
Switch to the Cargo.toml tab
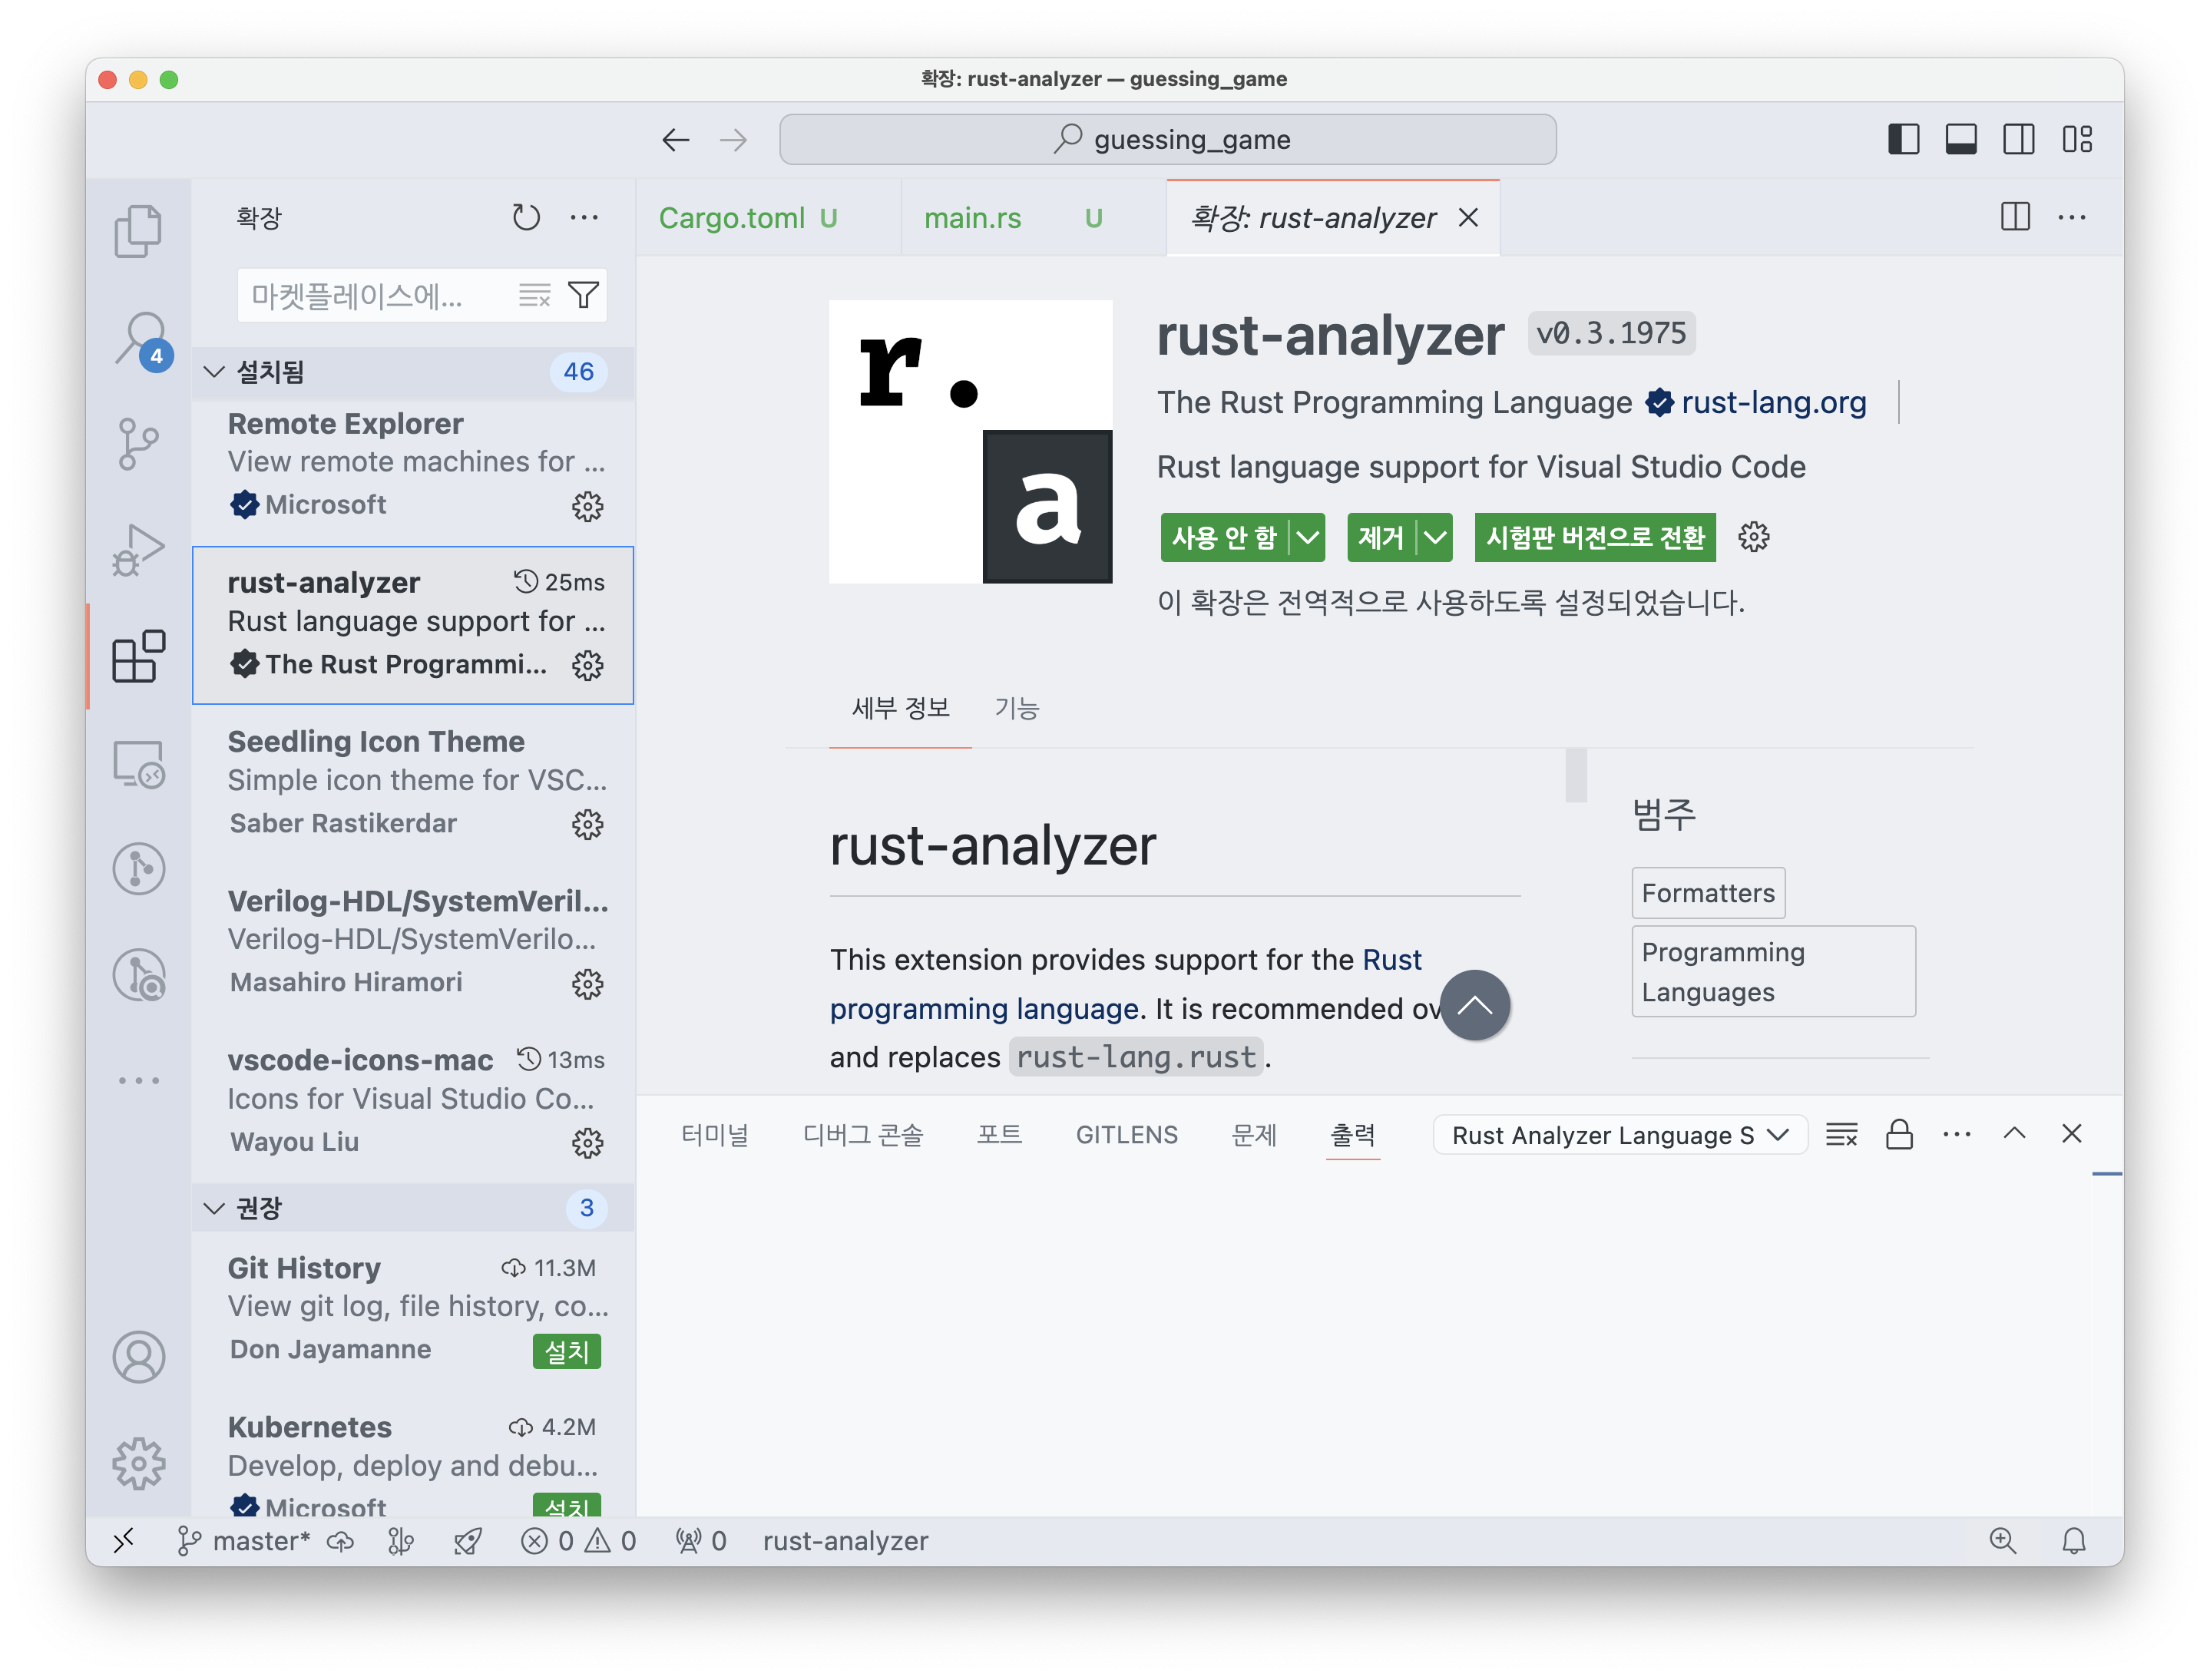pos(767,218)
